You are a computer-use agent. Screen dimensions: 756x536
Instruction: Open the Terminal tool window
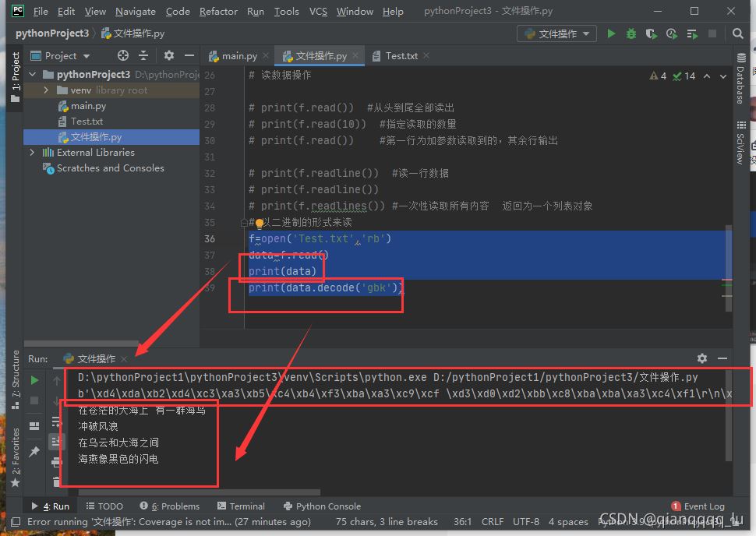242,506
